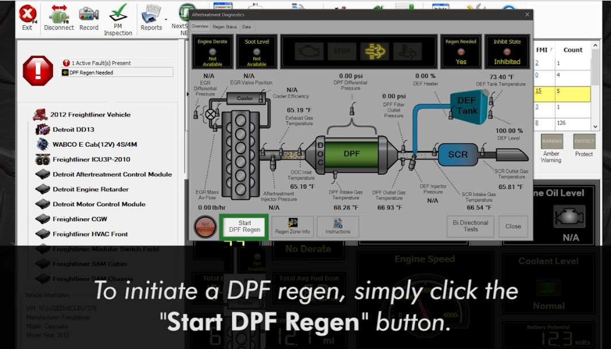The width and height of the screenshot is (611, 349).
Task: Click the Start DPF Regen button
Action: (x=244, y=226)
